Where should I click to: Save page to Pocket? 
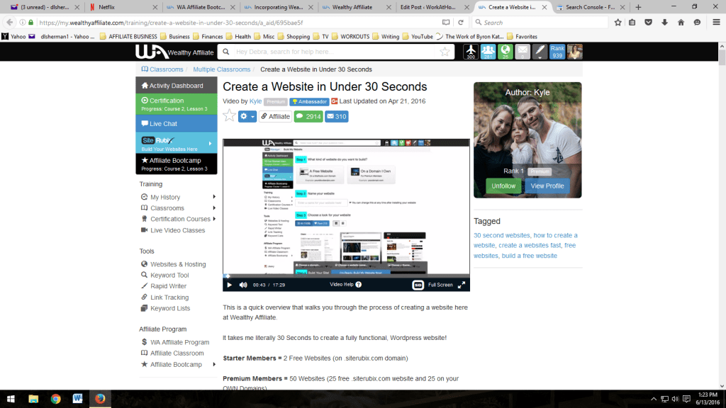pos(648,22)
